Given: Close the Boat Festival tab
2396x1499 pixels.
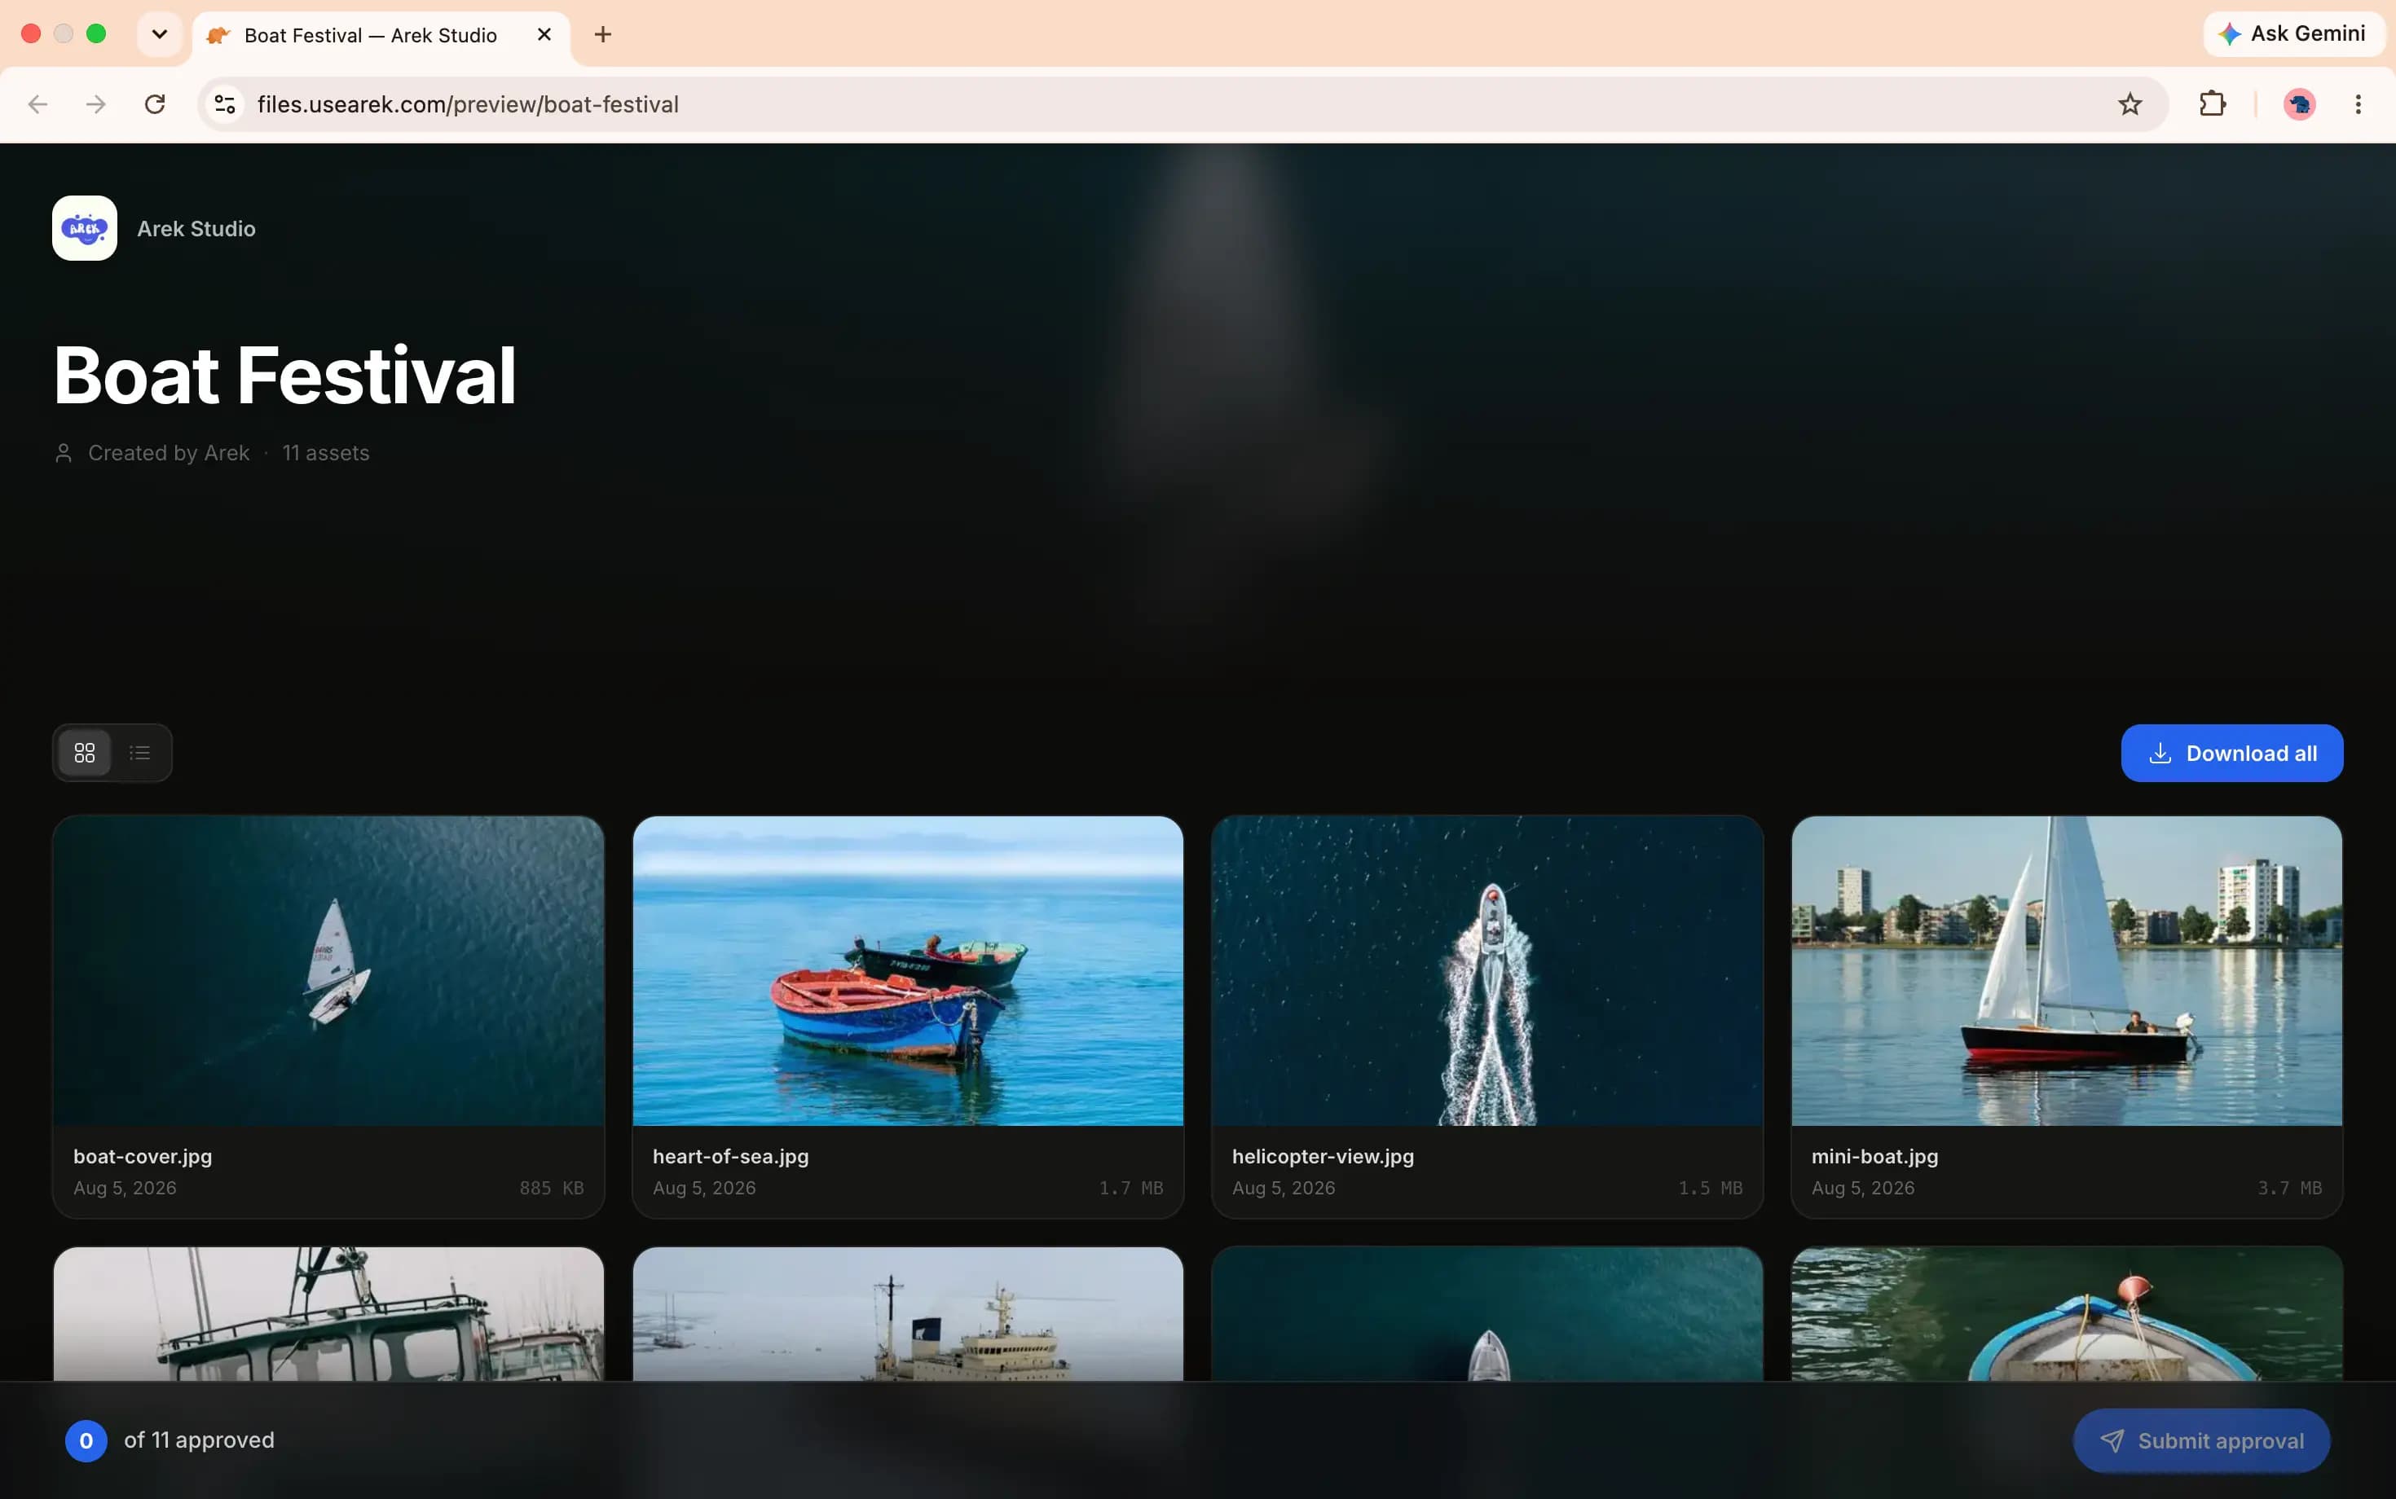Looking at the screenshot, I should pyautogui.click(x=544, y=35).
